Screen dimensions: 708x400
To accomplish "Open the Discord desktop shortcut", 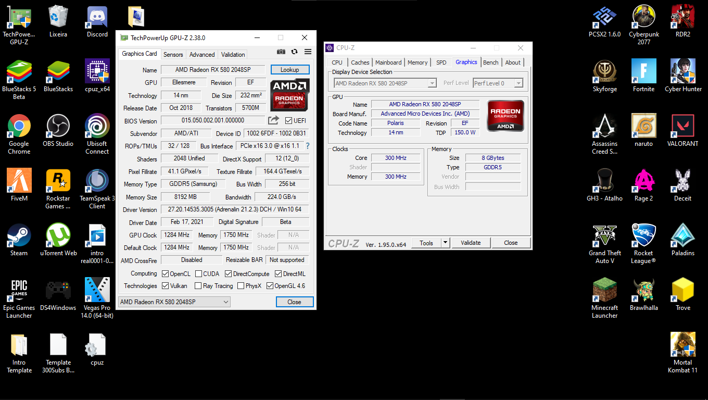I will [x=97, y=22].
